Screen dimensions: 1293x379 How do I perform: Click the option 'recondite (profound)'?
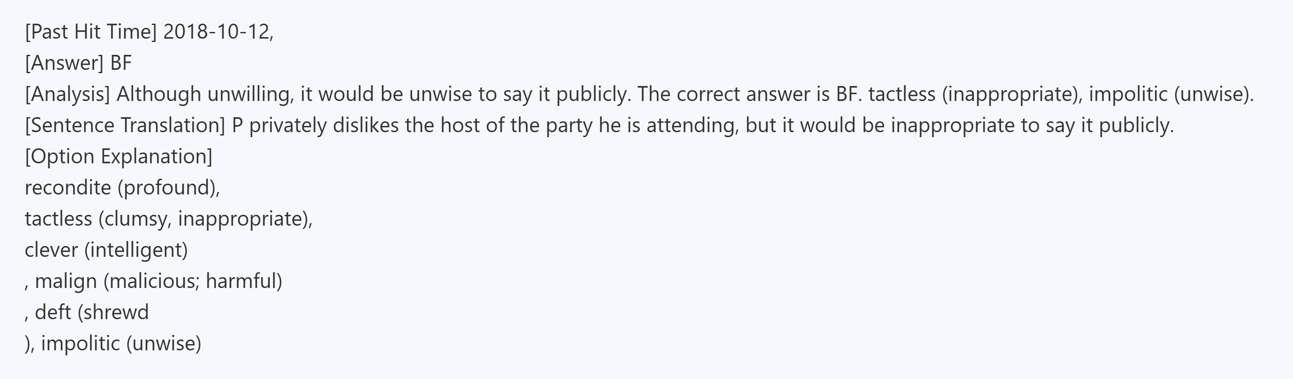coord(122,187)
